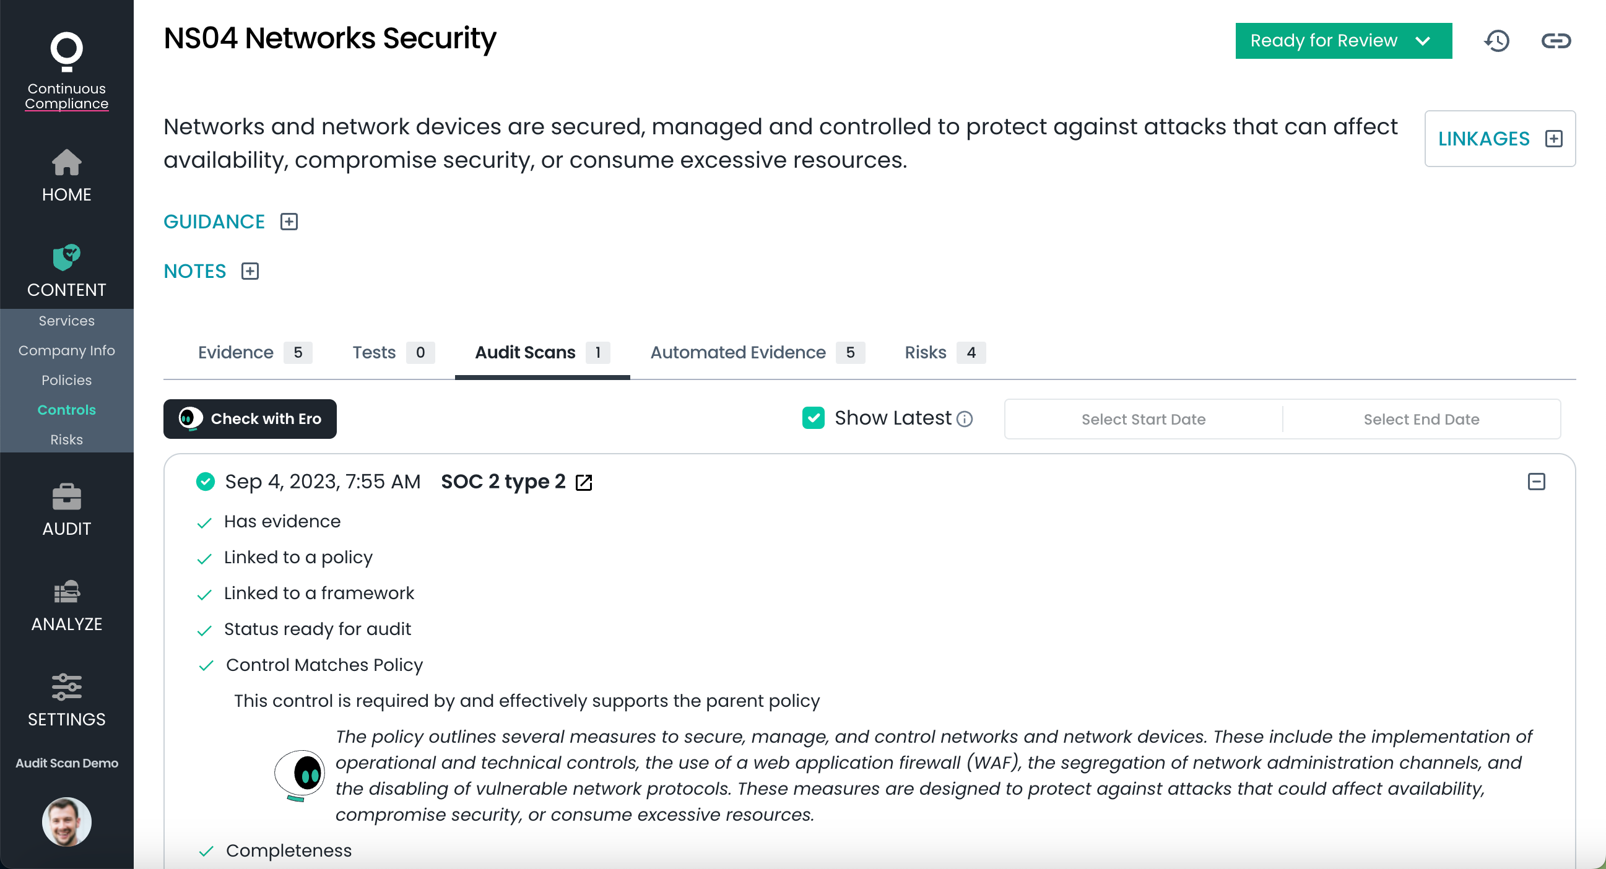
Task: Copy control link using the link icon
Action: pyautogui.click(x=1555, y=40)
